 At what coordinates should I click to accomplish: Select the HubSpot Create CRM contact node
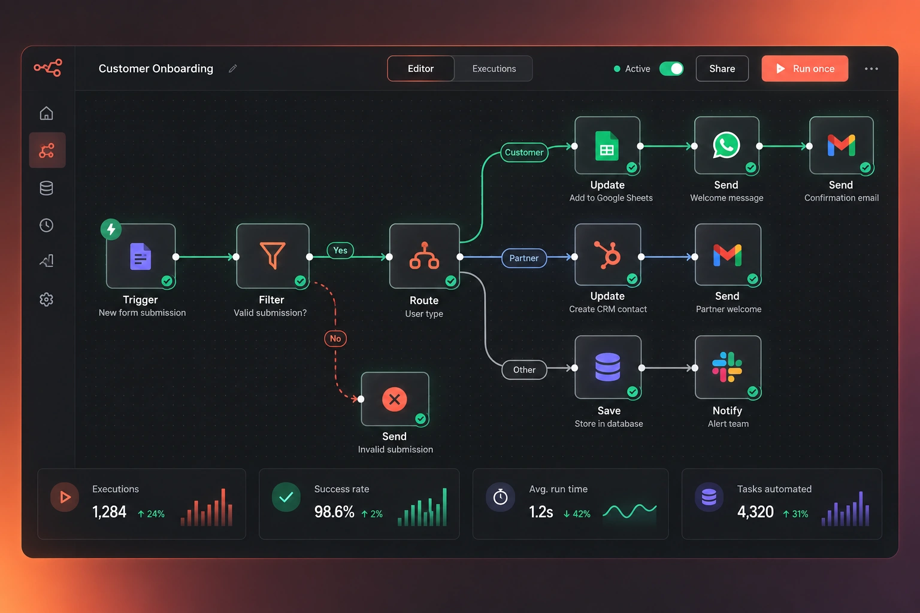tap(608, 256)
